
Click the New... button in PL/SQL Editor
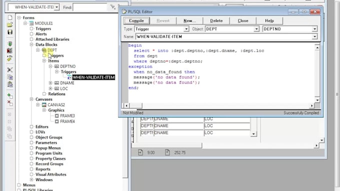[189, 21]
